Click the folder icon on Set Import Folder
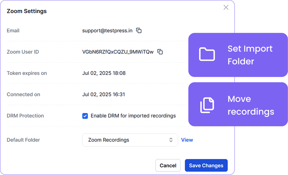Screen dimensions: 288x175 (207, 55)
